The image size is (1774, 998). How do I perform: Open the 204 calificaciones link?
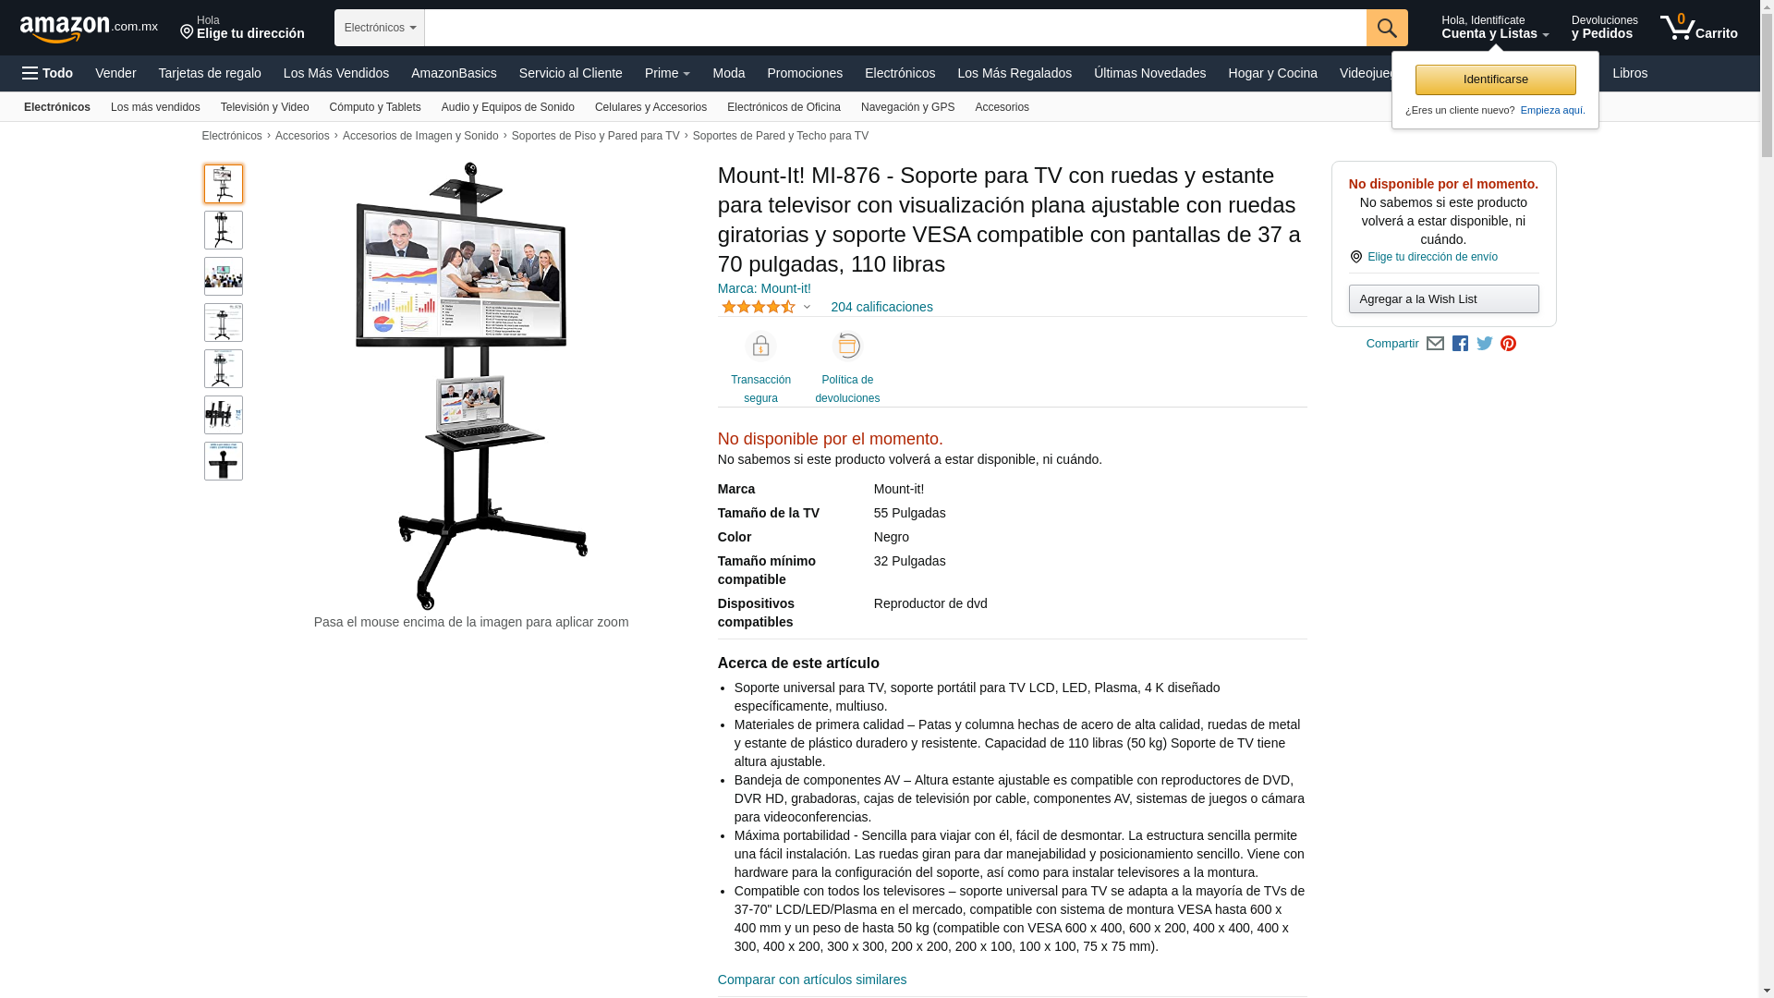click(881, 307)
